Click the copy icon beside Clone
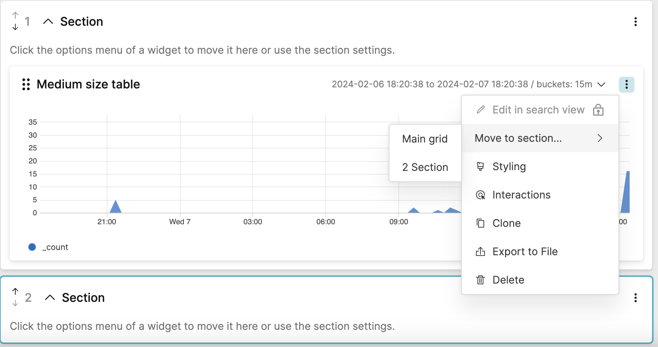The image size is (658, 347). point(480,223)
